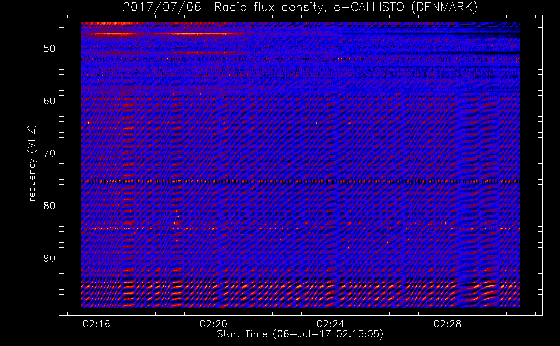Click the 02:16 time tick label
Image resolution: width=560 pixels, height=346 pixels.
tap(97, 324)
